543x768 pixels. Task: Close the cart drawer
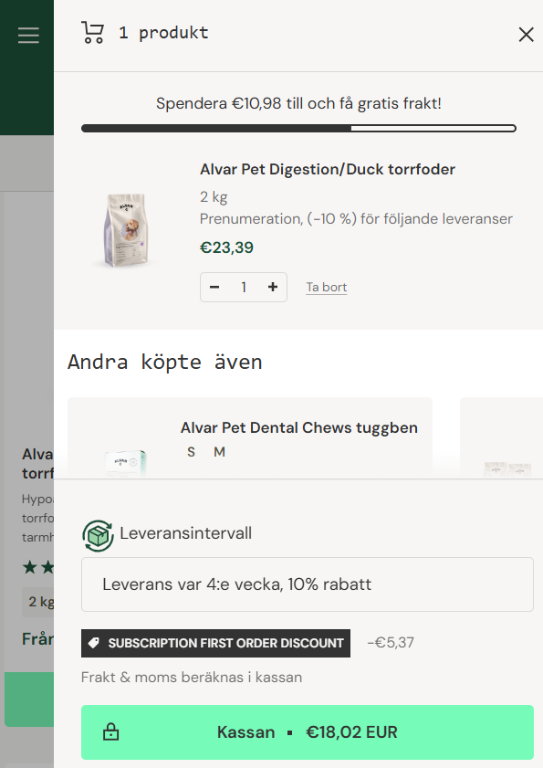pos(526,35)
